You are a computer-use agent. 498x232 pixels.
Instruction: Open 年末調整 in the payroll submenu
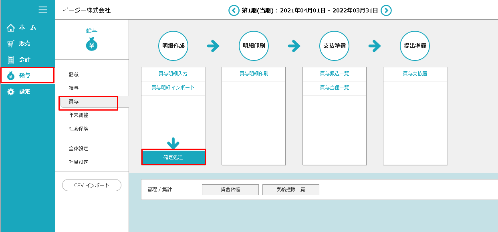coord(79,115)
